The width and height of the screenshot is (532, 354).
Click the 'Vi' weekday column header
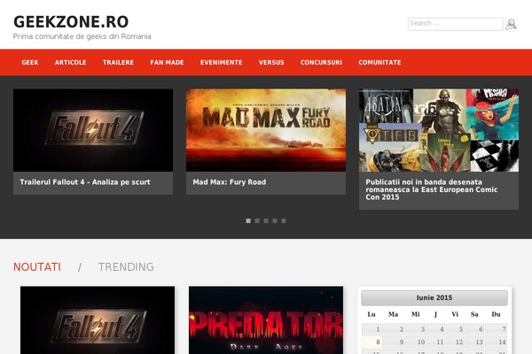click(455, 314)
